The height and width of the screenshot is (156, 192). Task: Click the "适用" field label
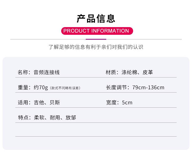(23, 103)
